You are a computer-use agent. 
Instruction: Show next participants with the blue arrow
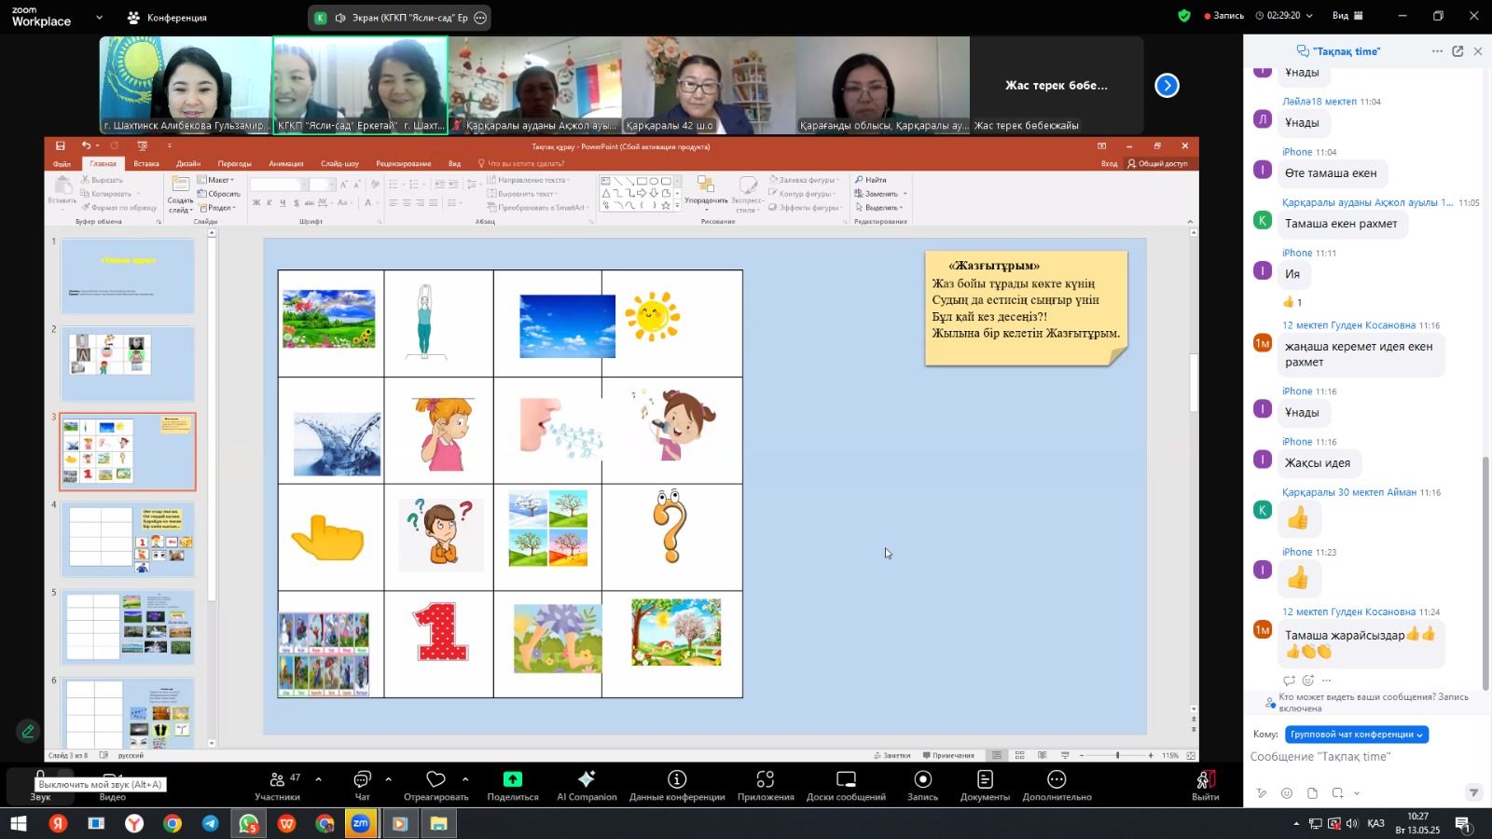1167,86
